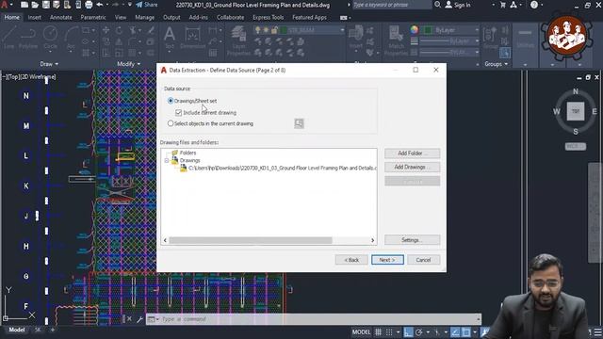This screenshot has width=603, height=339.
Task: Click the search magnifier icon
Action: [437, 5]
